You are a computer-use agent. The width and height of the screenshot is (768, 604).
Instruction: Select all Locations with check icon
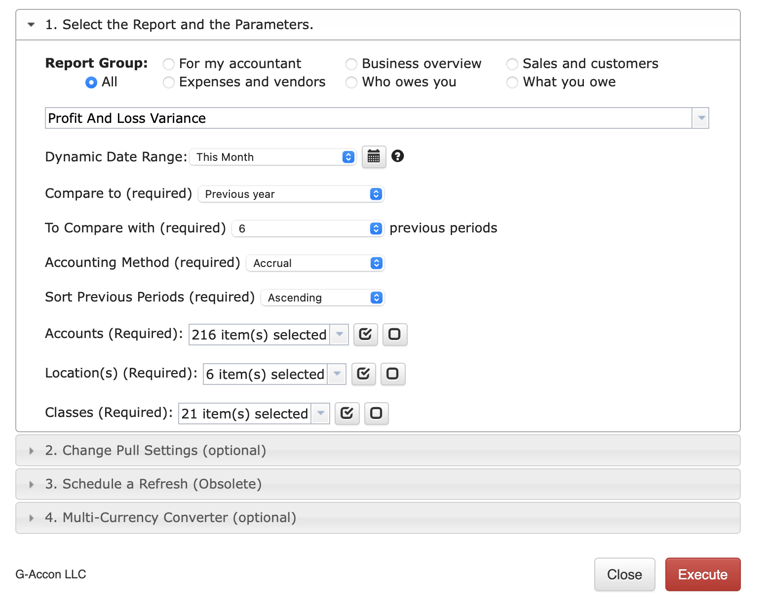point(363,374)
